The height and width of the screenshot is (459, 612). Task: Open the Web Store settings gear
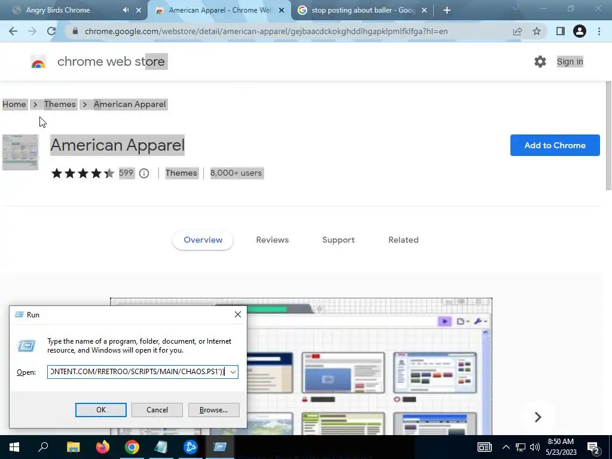click(540, 62)
